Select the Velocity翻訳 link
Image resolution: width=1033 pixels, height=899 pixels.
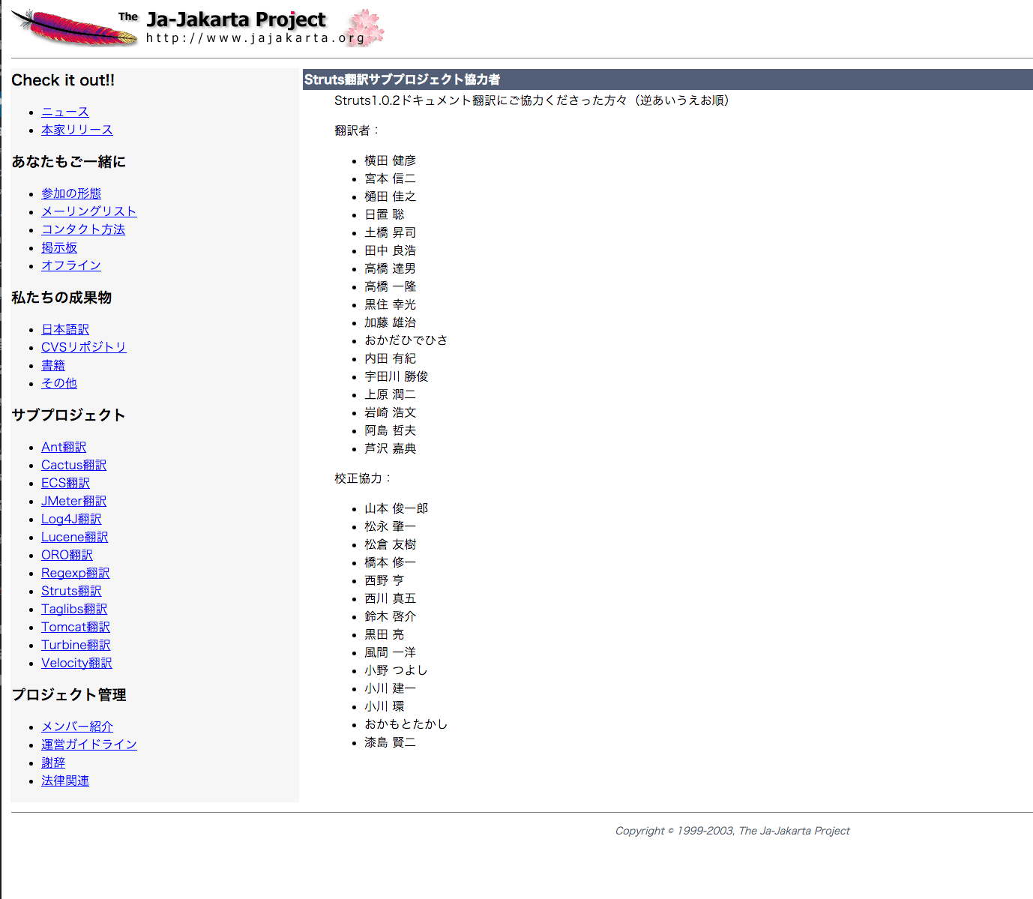pyautogui.click(x=76, y=663)
